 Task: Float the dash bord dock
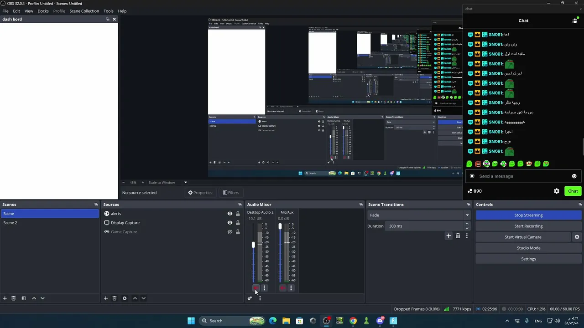point(107,19)
